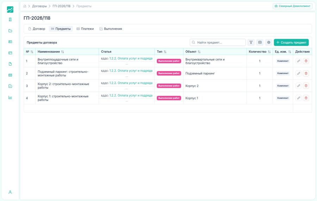Sort table by № column
The width and height of the screenshot is (317, 201).
pyautogui.click(x=32, y=51)
